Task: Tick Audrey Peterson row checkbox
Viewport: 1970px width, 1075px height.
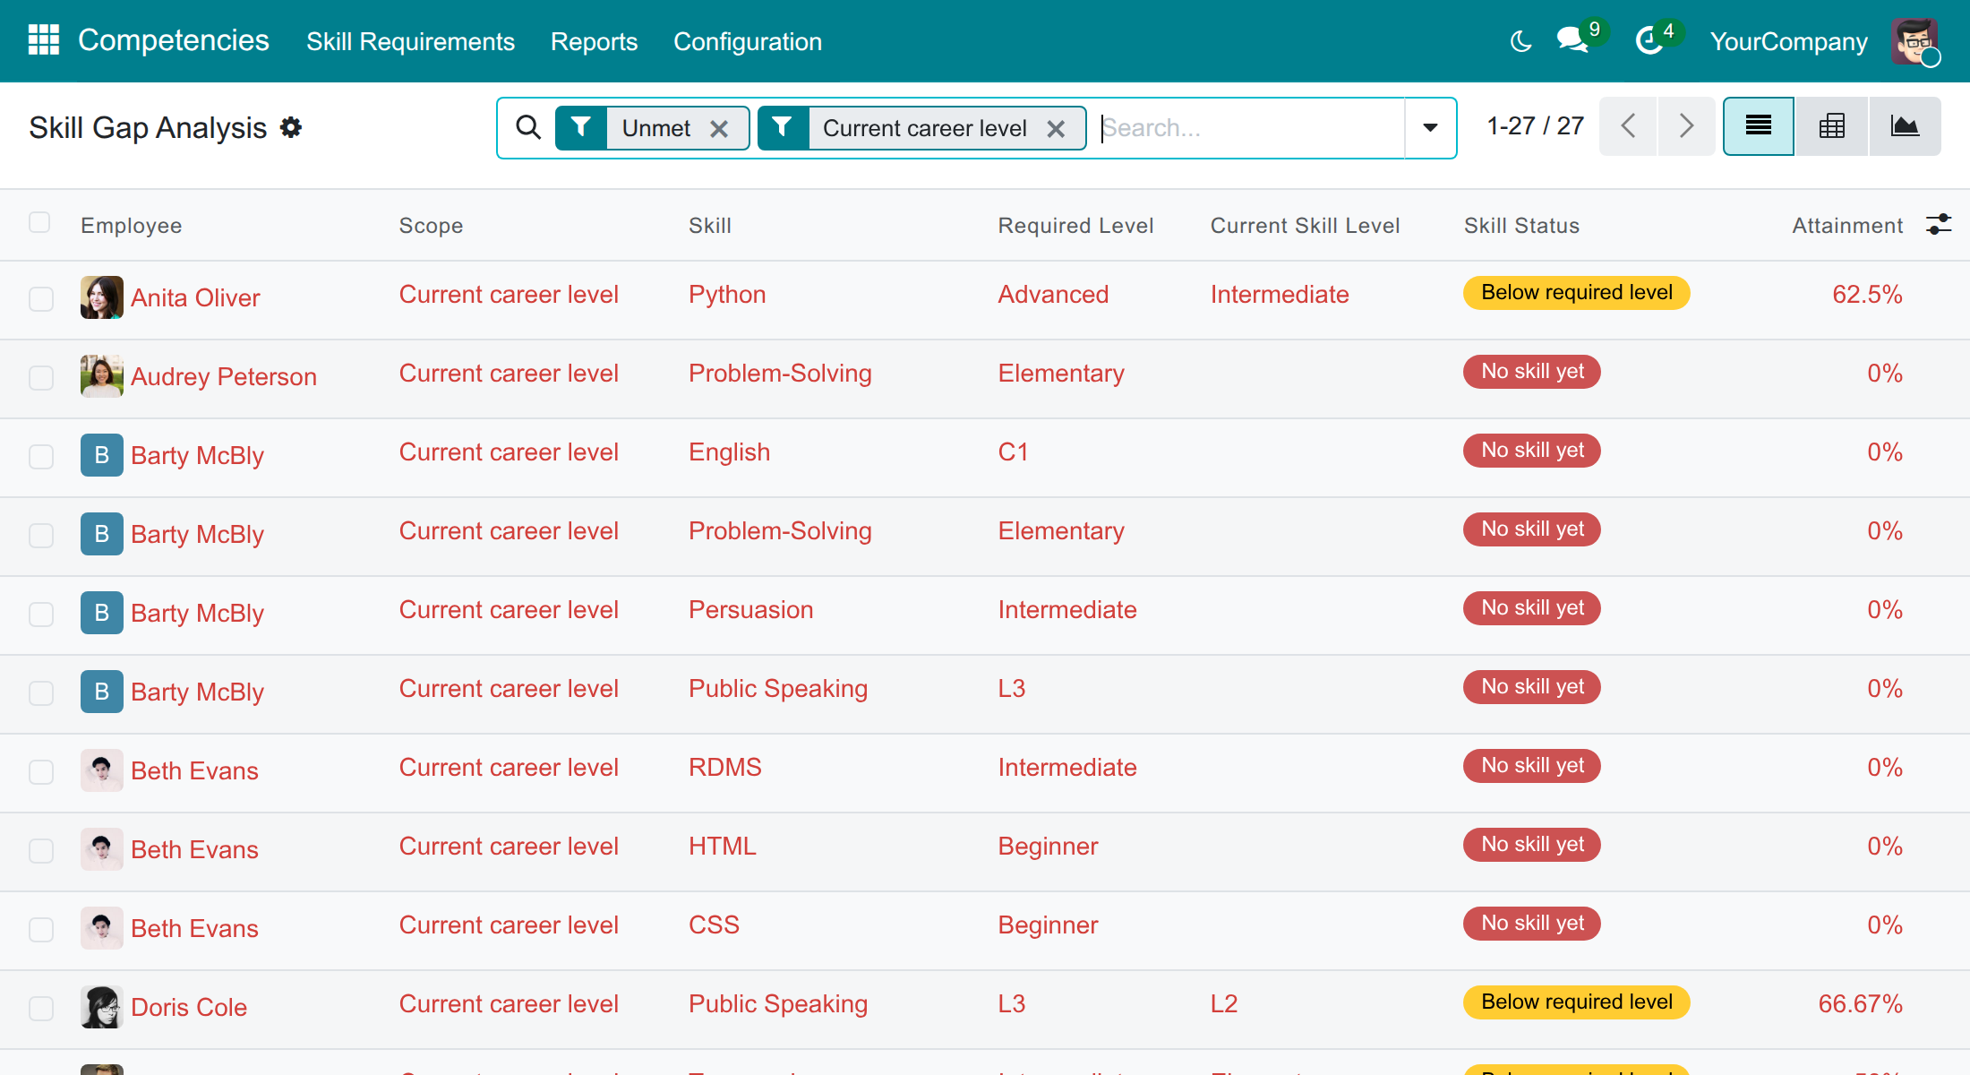Action: coord(41,378)
